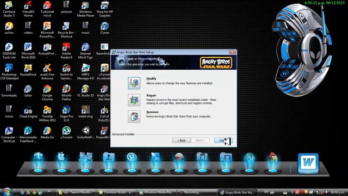
Task: Click the Apple logo dock icon
Action: point(61,157)
